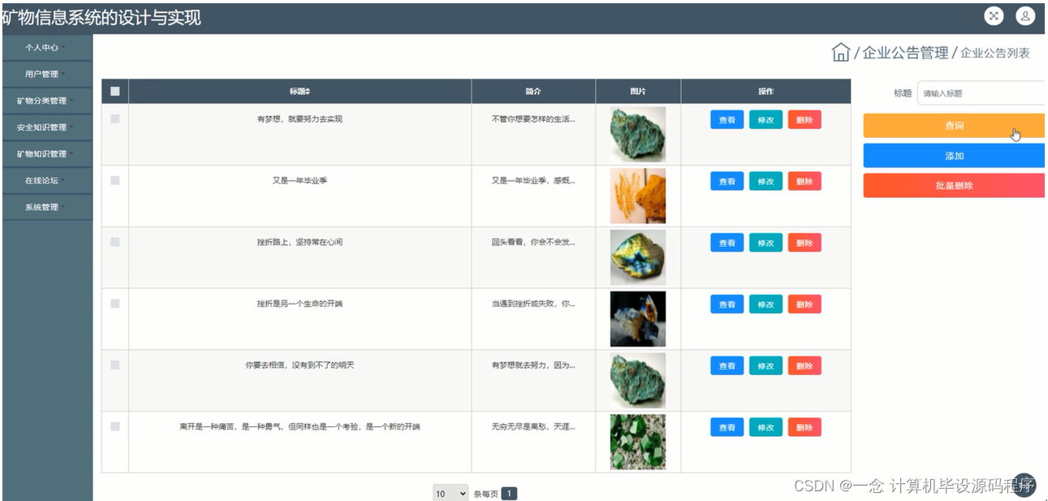This screenshot has height=501, width=1048.
Task: Click the green mineral thumbnail in the last row
Action: coord(637,441)
